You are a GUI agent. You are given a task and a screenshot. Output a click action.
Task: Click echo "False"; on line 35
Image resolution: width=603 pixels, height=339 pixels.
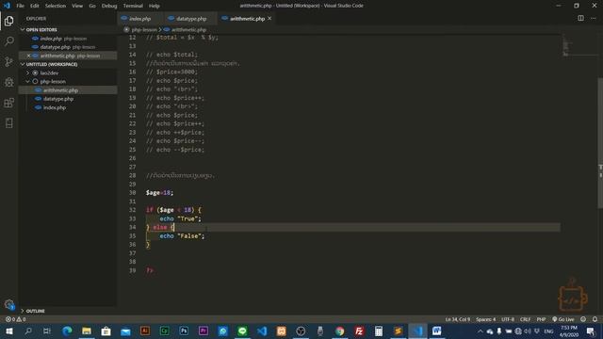tap(182, 236)
